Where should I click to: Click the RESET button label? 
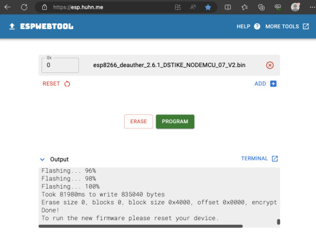tap(51, 84)
